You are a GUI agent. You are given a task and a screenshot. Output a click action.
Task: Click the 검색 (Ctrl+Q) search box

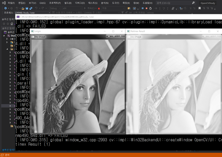pos(176,3)
